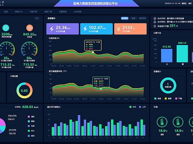
Task: Click the yen icon on the 2143 card
Action: [118, 29]
